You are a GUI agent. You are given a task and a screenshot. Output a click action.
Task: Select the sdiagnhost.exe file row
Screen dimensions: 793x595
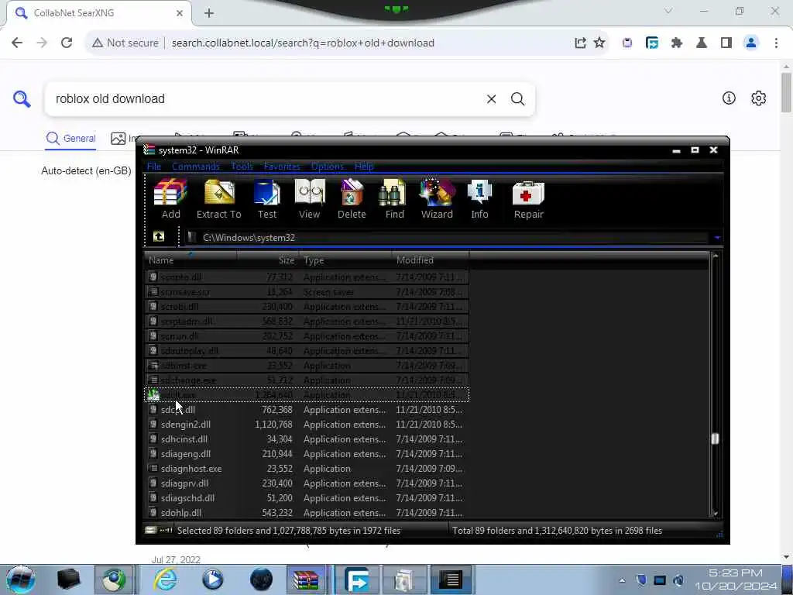pos(307,469)
